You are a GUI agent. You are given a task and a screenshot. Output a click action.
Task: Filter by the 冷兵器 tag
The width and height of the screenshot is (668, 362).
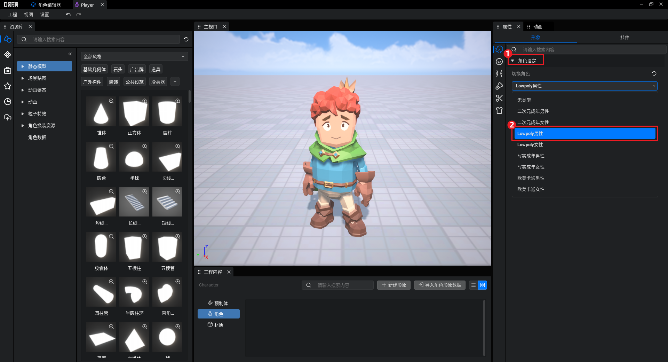coord(158,82)
